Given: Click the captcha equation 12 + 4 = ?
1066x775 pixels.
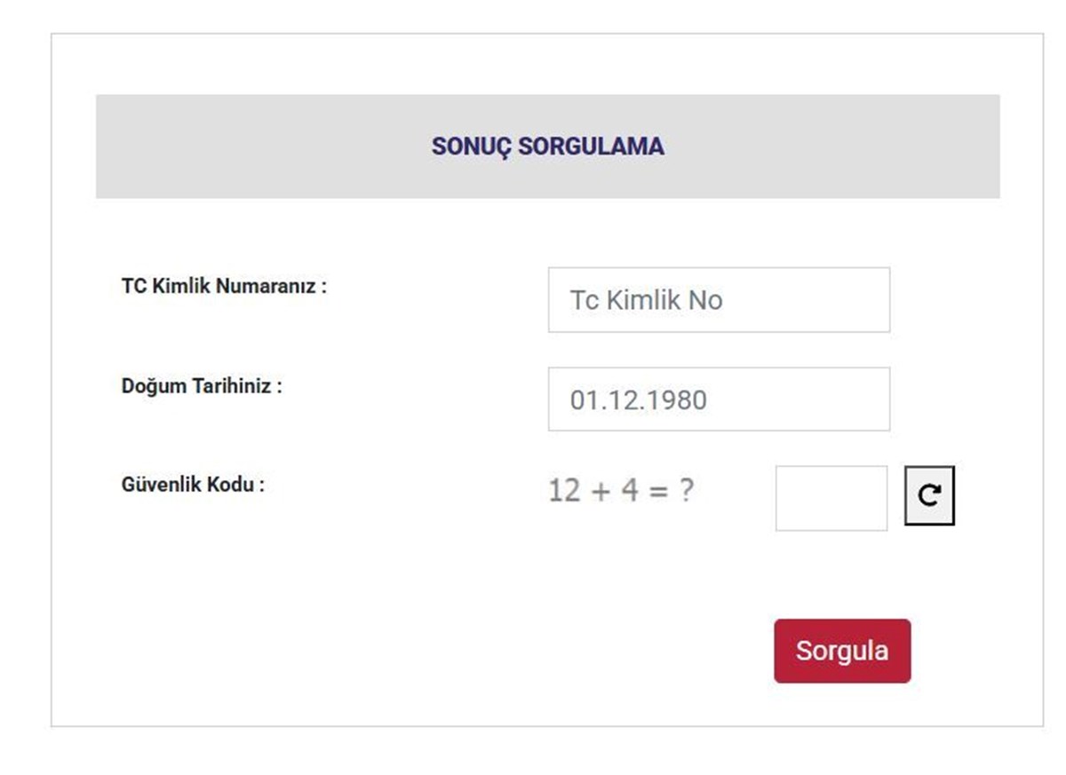Looking at the screenshot, I should (621, 490).
